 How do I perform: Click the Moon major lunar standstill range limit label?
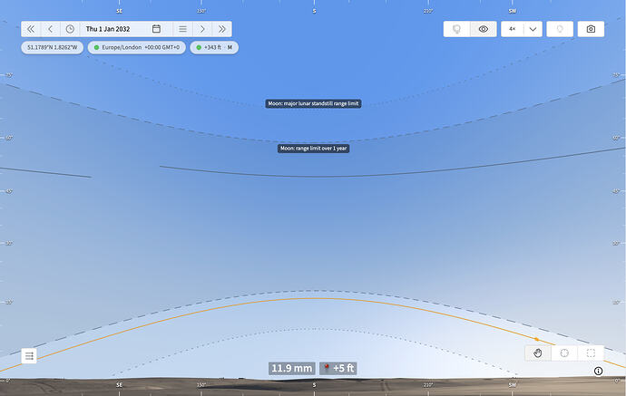tap(313, 103)
